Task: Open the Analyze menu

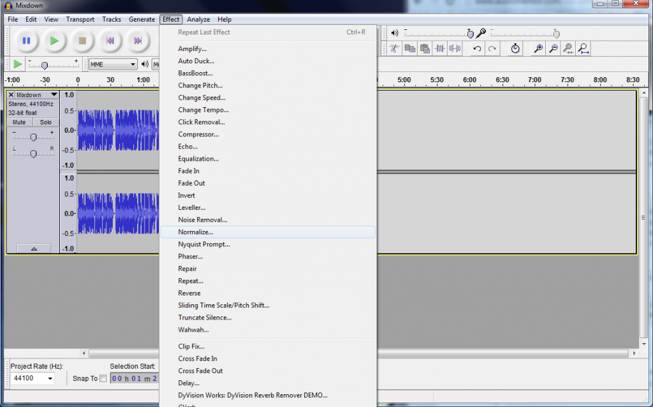Action: tap(198, 19)
